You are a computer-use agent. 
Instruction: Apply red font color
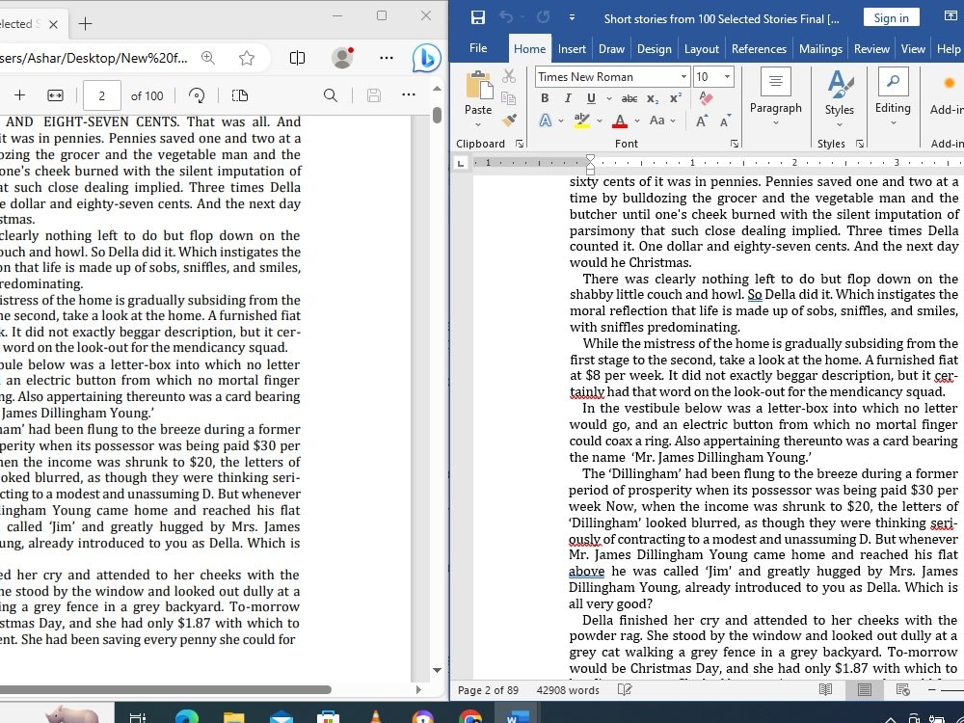coord(620,120)
